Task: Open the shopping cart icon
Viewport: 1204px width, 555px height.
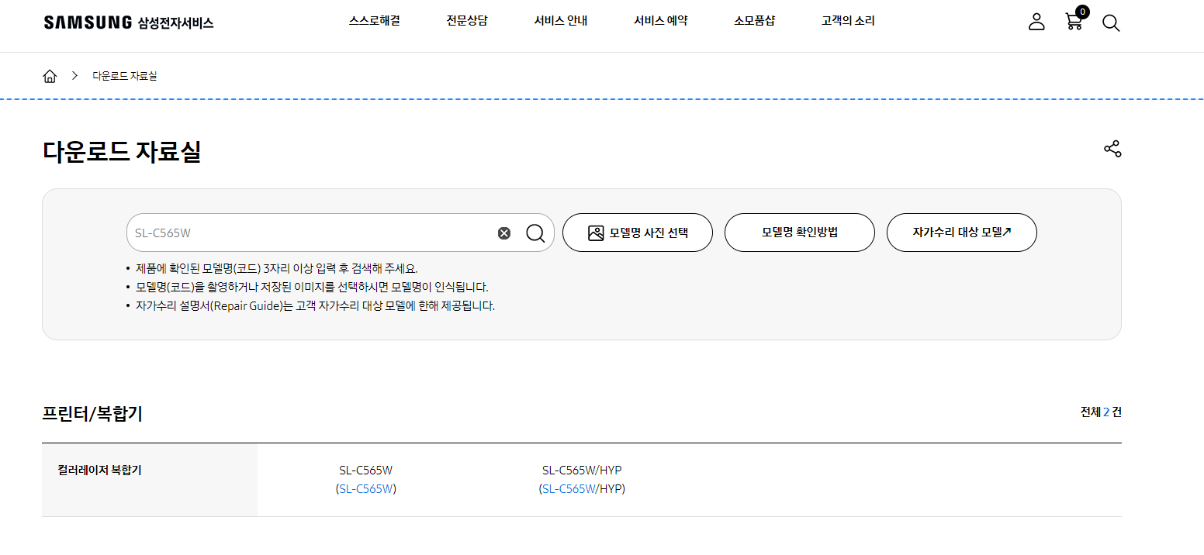Action: pos(1074,23)
